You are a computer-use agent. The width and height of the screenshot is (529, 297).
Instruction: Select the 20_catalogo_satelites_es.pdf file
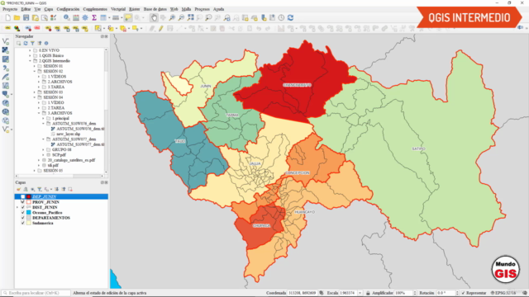tap(71, 160)
